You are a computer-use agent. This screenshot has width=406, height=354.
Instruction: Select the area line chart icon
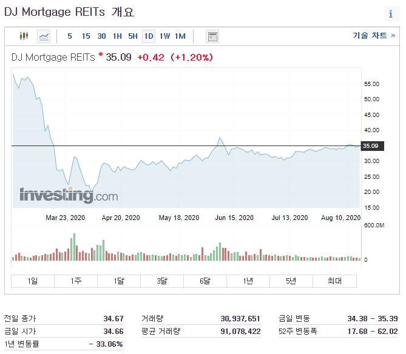pyautogui.click(x=44, y=36)
